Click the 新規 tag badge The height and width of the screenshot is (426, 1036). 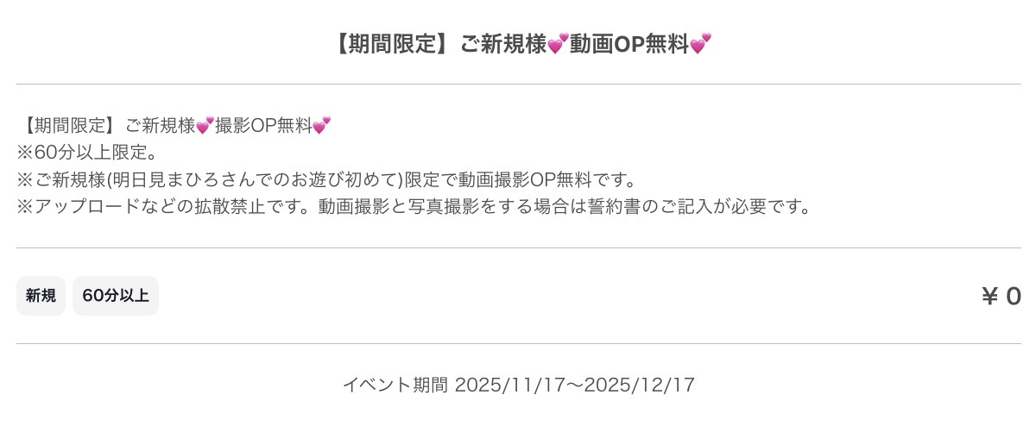click(41, 296)
